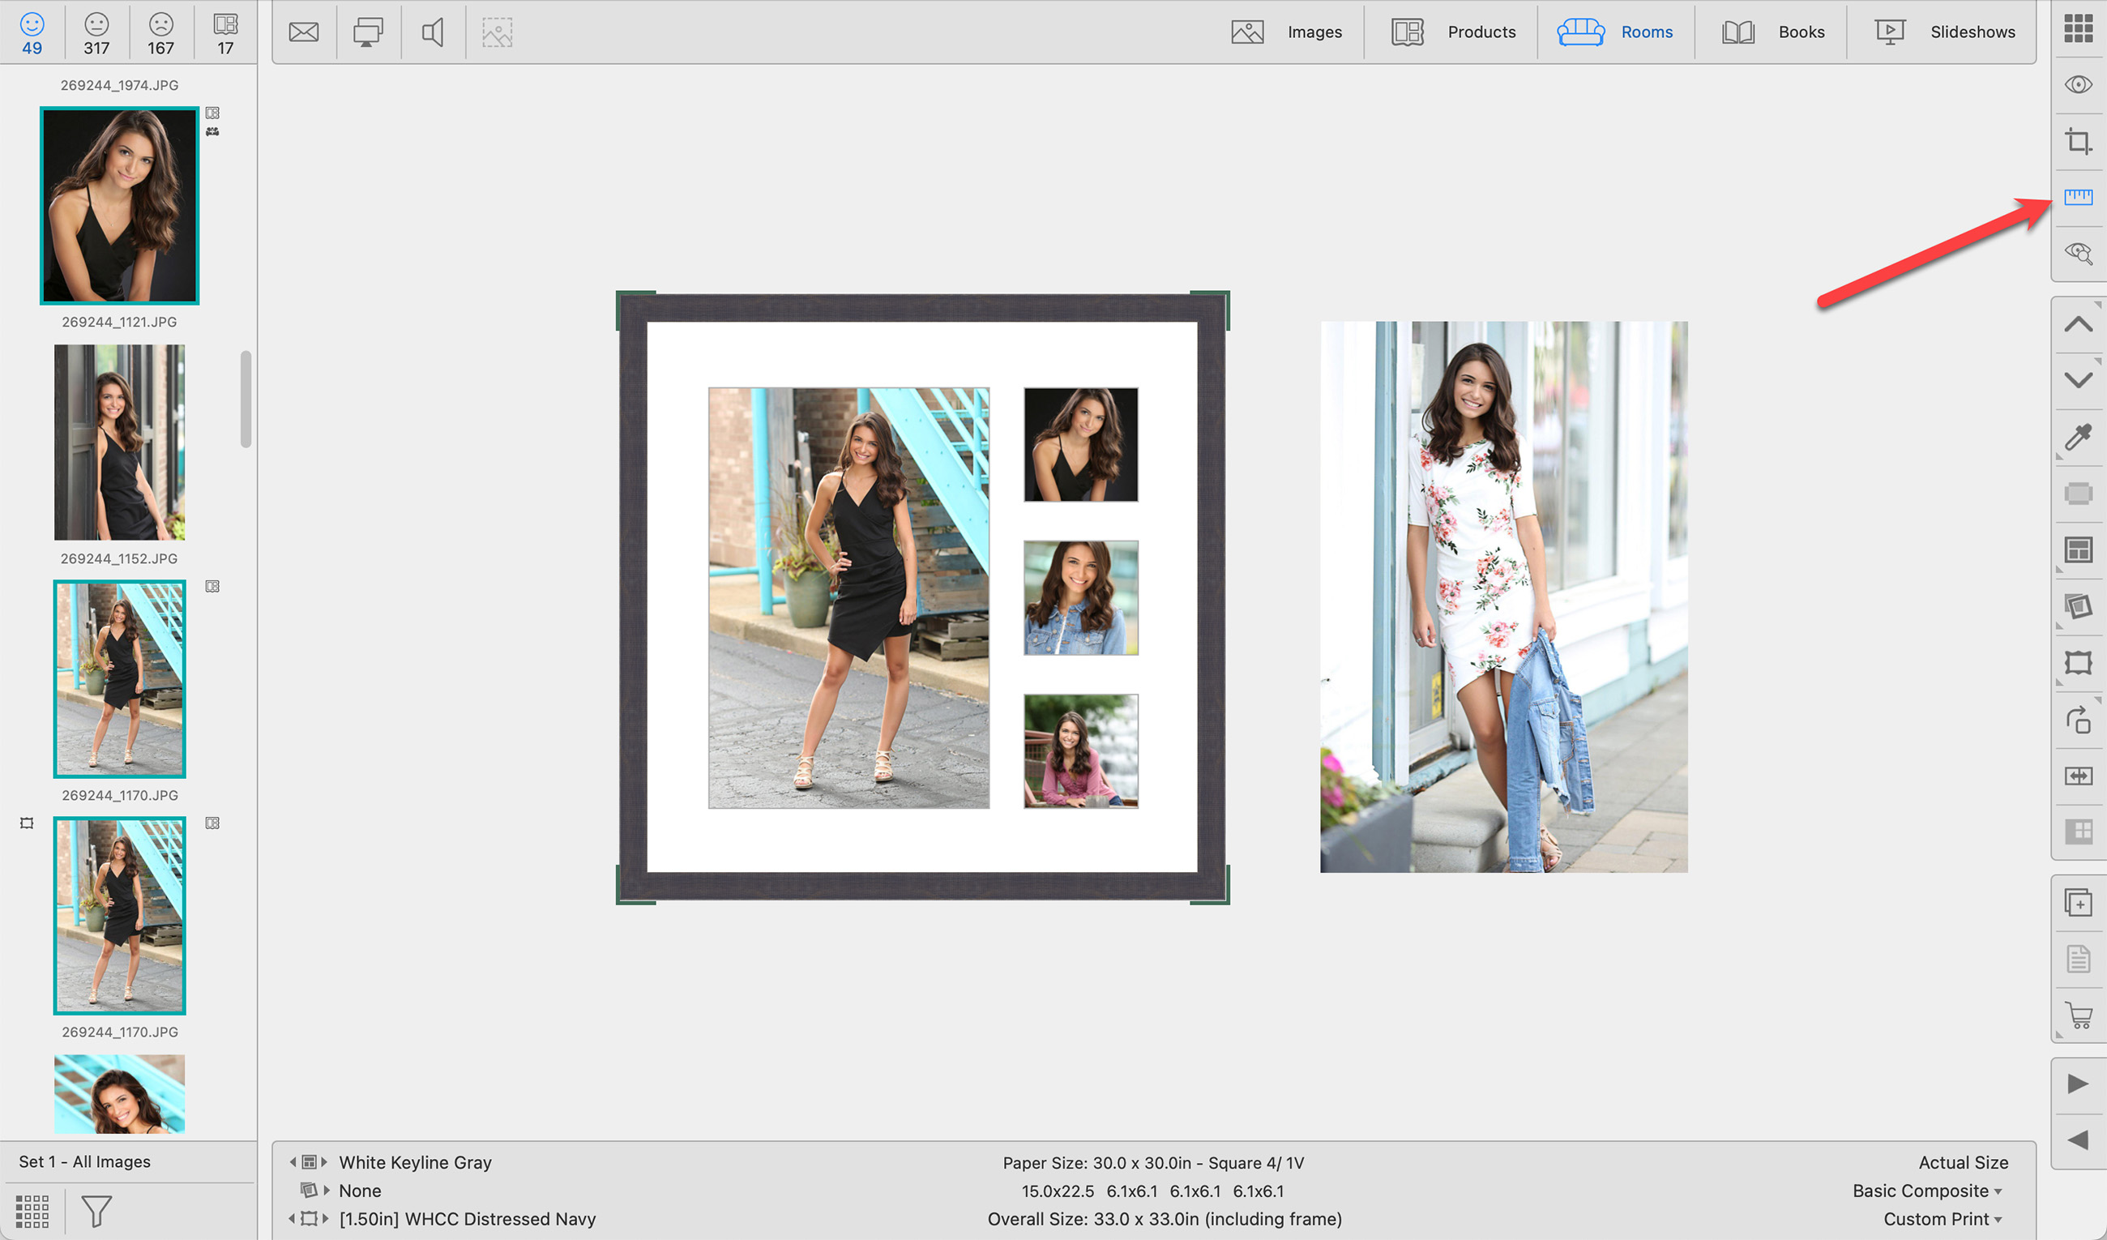Click Set 1 - All Images label

[84, 1161]
